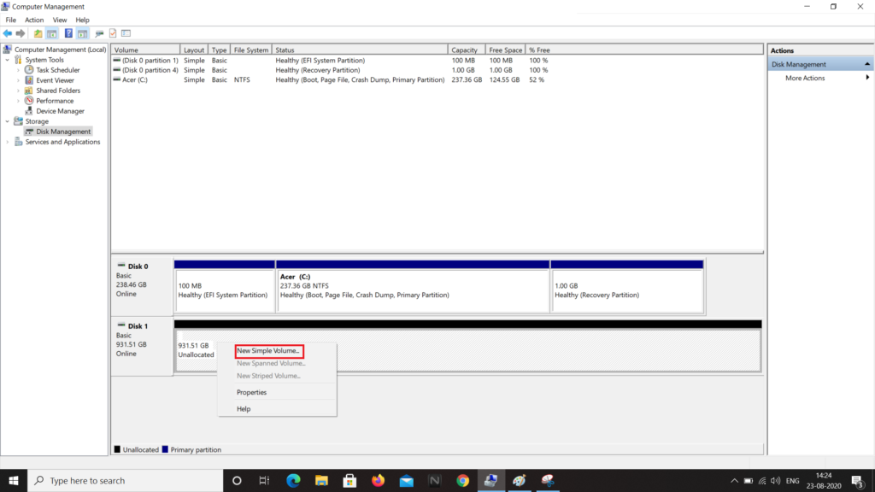Sort by the File System column header
Viewport: 875px width, 492px height.
250,50
